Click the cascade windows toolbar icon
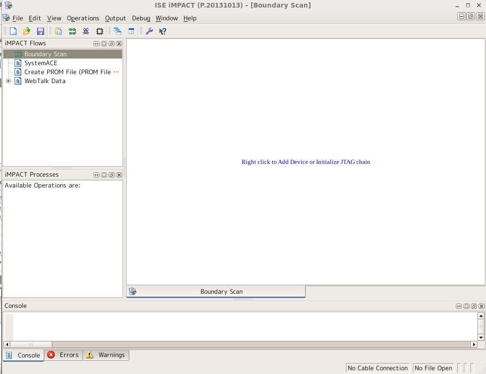This screenshot has height=374, width=486. point(117,32)
